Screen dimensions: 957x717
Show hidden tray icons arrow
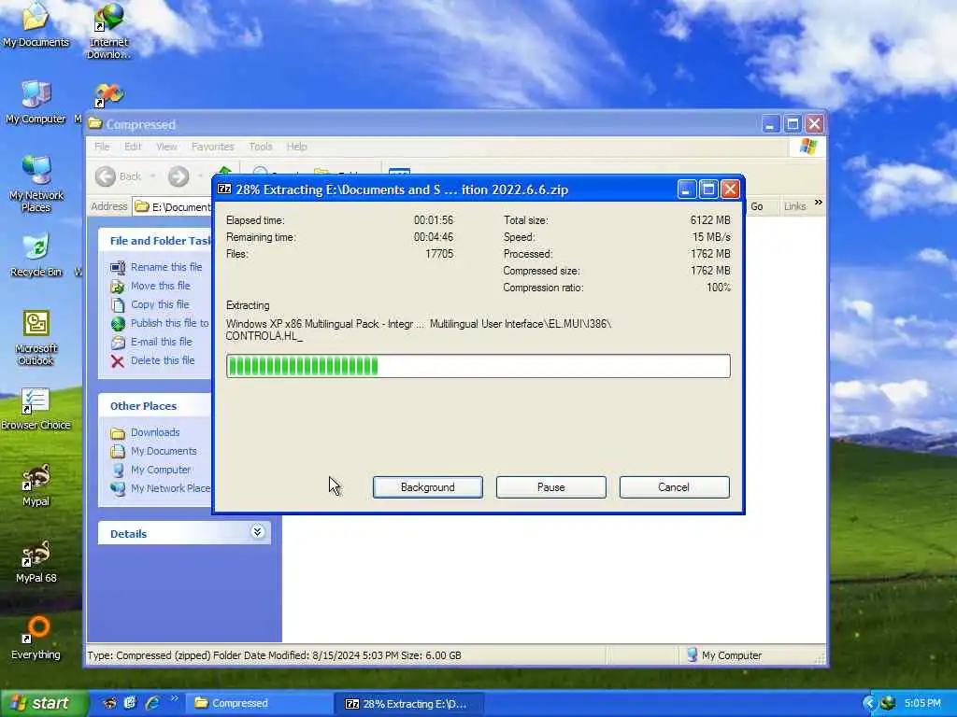869,704
